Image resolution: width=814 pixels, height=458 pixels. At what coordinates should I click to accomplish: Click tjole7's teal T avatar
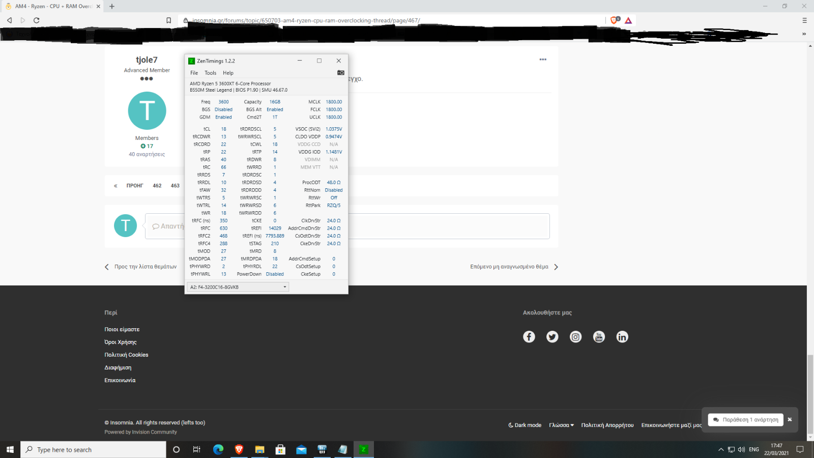coord(147,110)
